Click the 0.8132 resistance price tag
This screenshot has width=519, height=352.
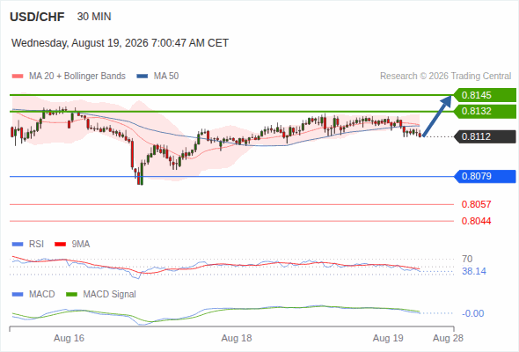click(485, 111)
